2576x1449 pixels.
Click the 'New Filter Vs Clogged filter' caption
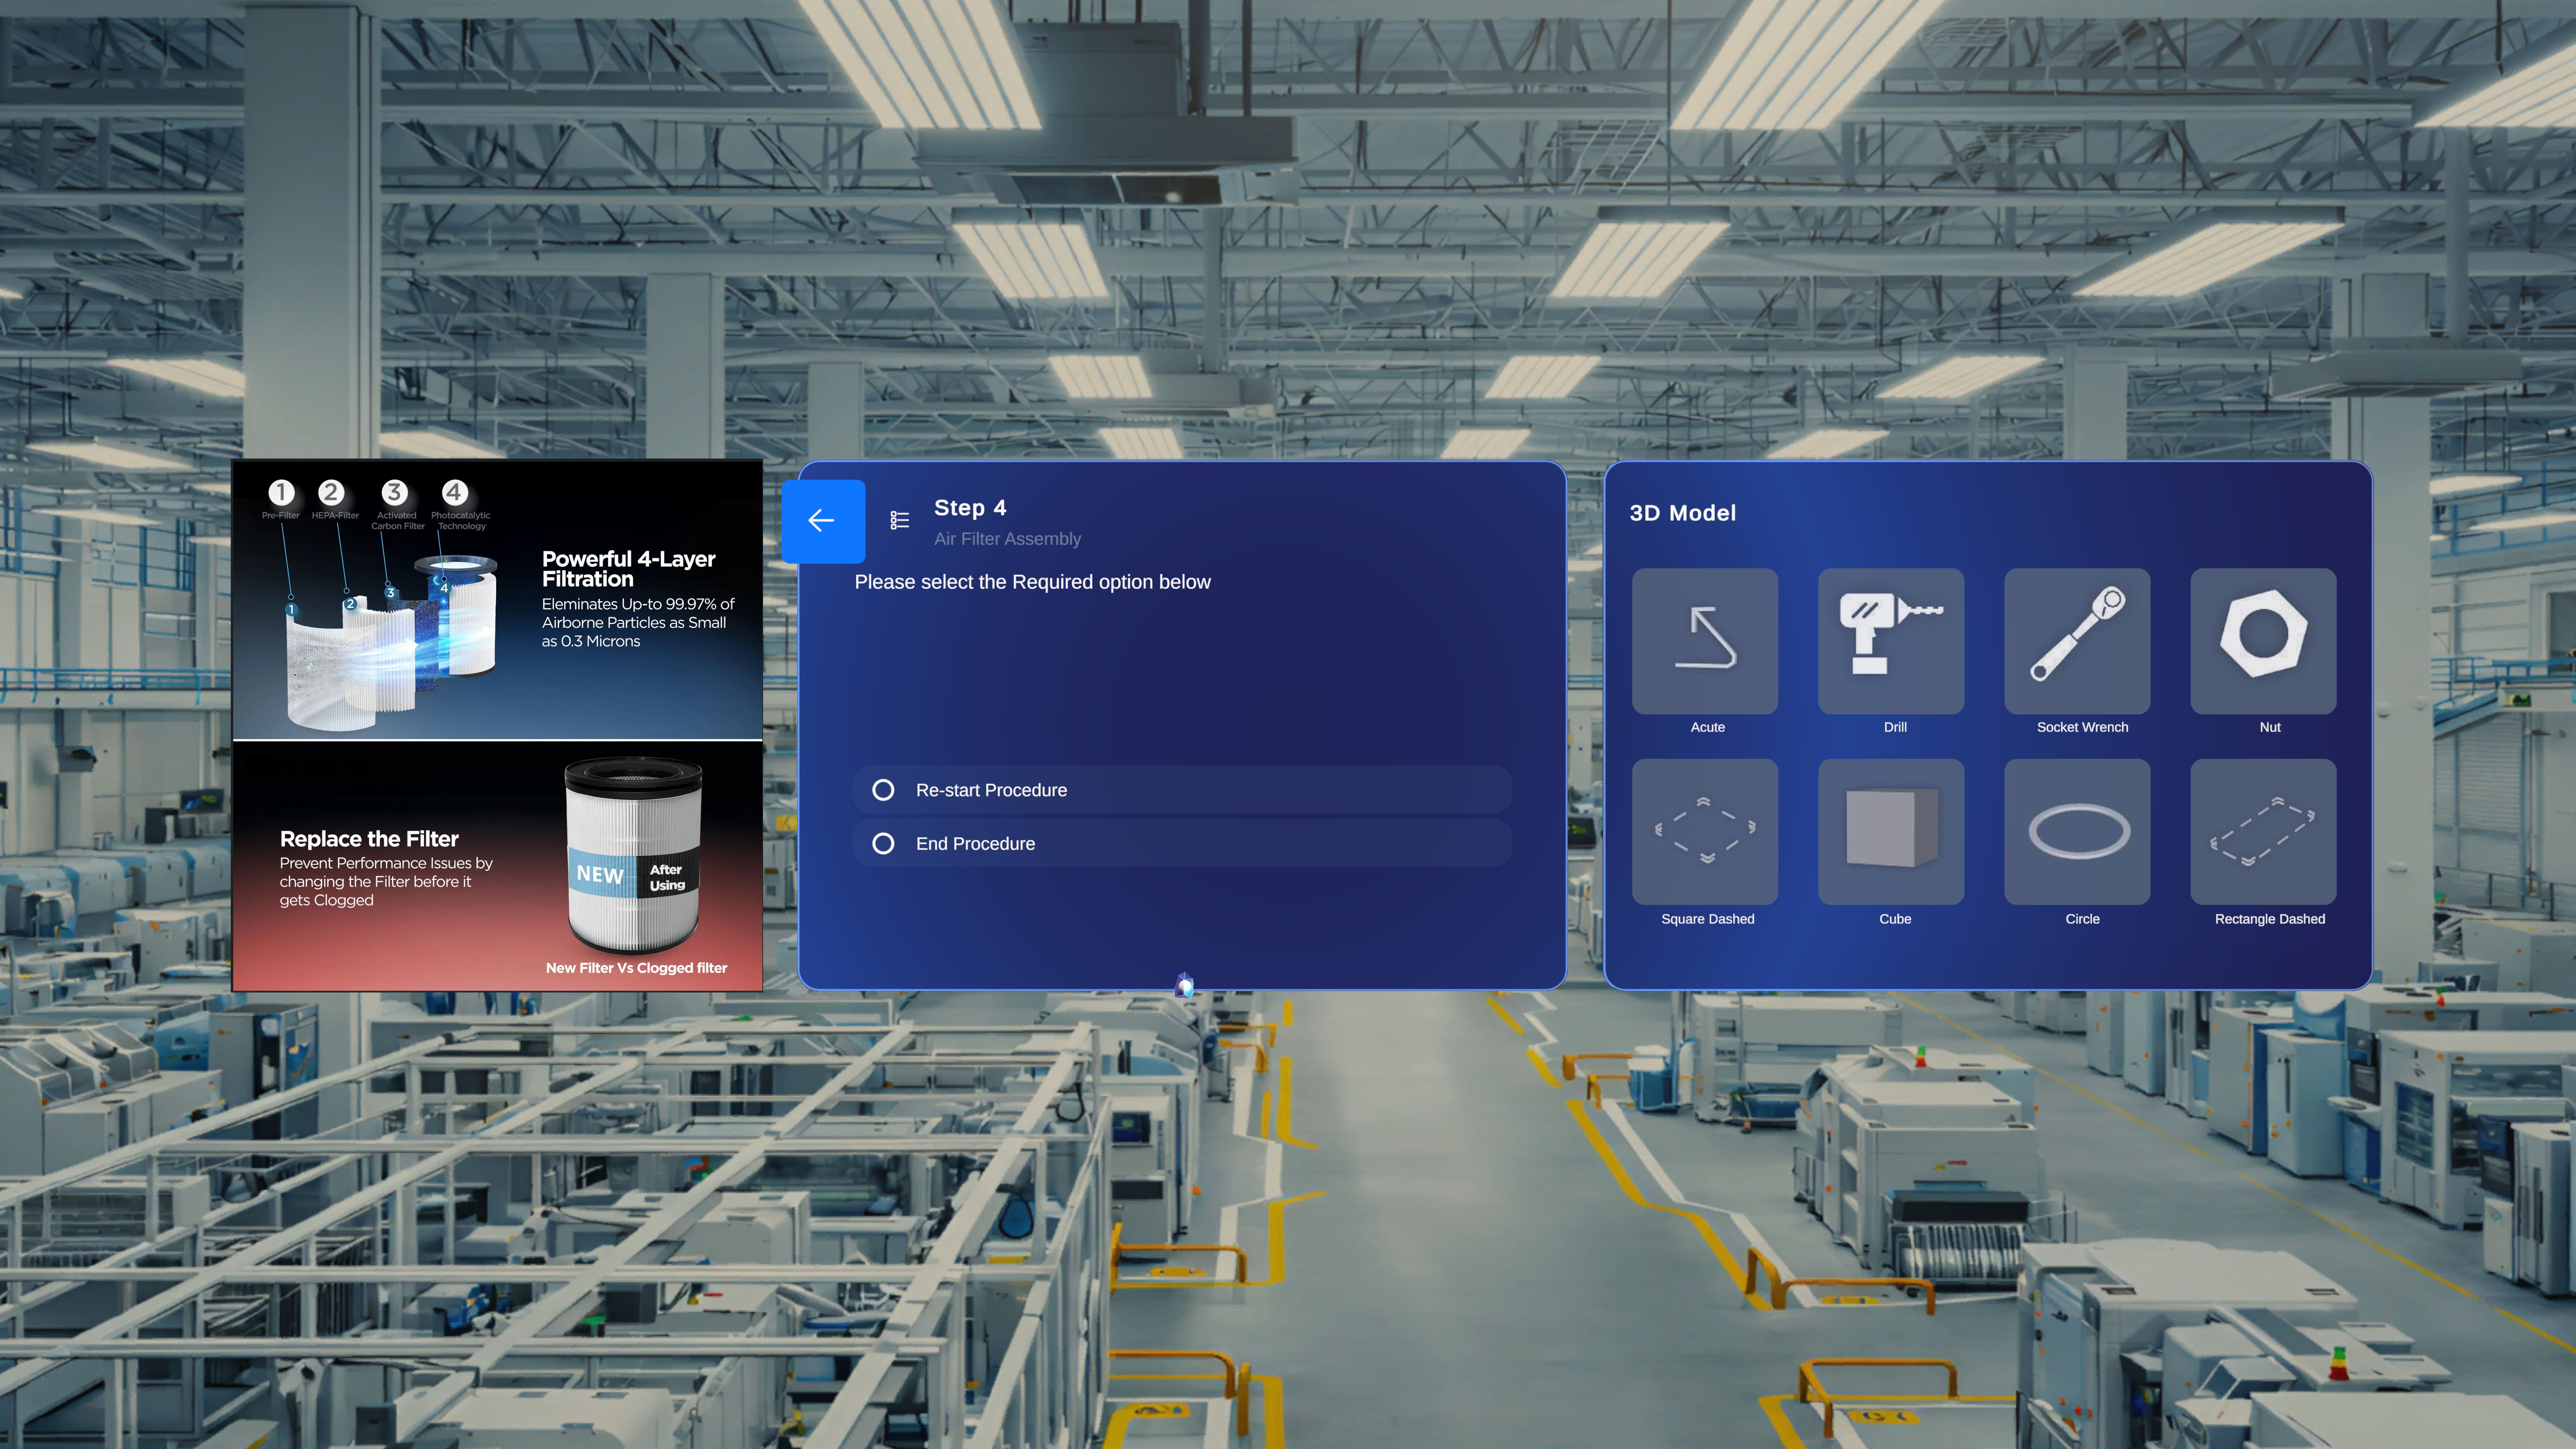pyautogui.click(x=636, y=968)
